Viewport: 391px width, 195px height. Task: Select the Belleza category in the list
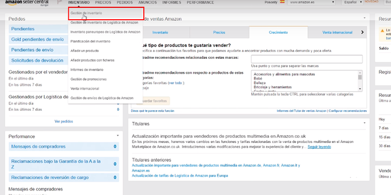pos(260,83)
